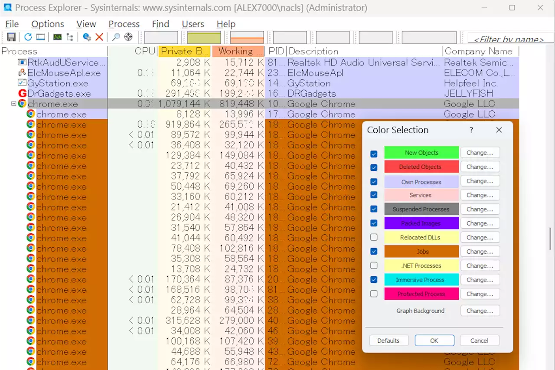Uncheck the Jobs checkbox
Viewport: 555px width, 370px height.
374,252
